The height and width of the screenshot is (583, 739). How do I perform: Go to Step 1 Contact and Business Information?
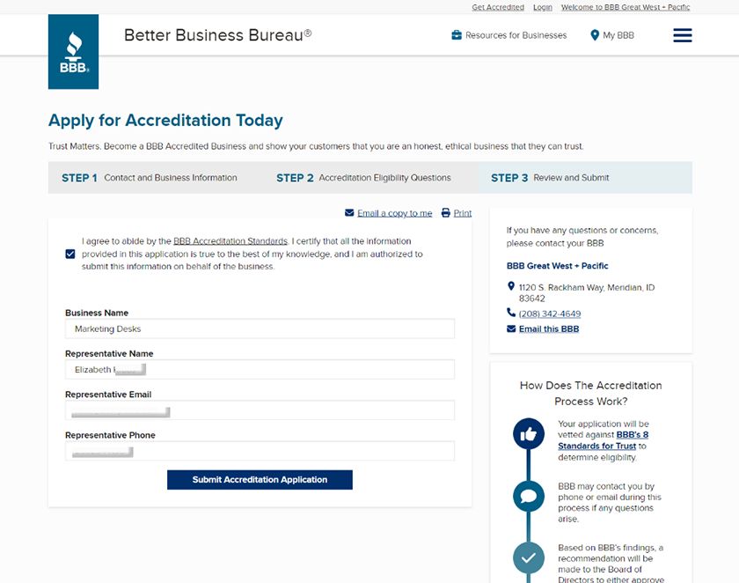pyautogui.click(x=150, y=178)
